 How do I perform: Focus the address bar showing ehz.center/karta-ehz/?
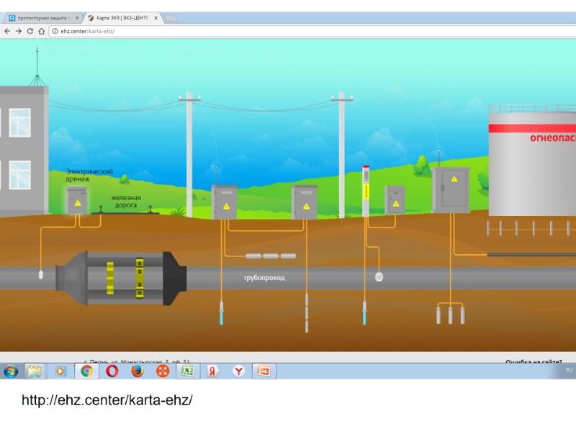[312, 31]
